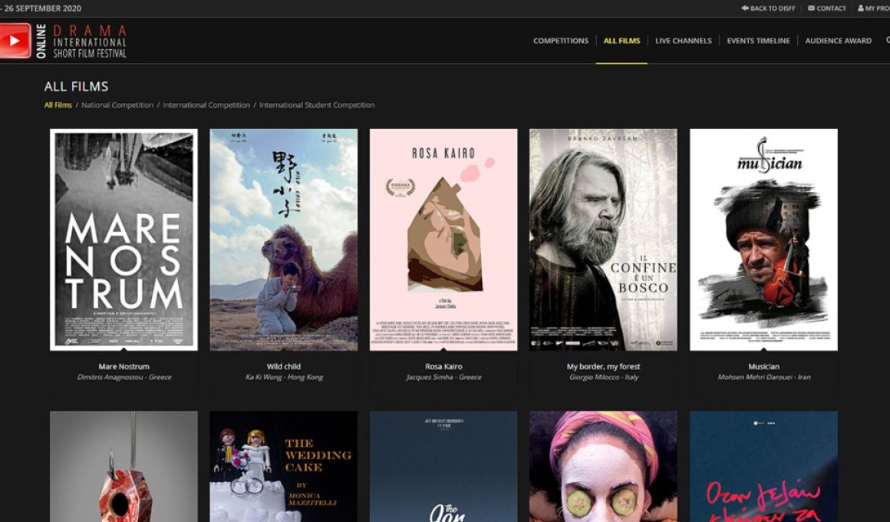The image size is (890, 522).
Task: Filter by International Student Competition
Action: [x=317, y=105]
